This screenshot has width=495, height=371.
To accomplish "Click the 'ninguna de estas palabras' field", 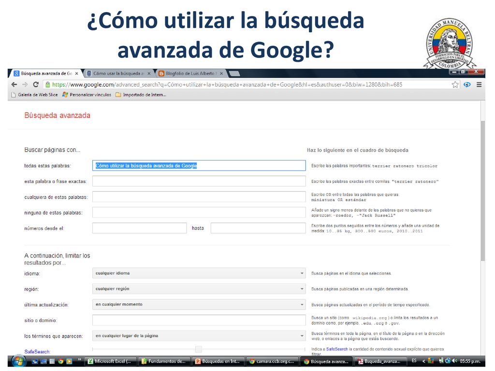I will point(199,213).
